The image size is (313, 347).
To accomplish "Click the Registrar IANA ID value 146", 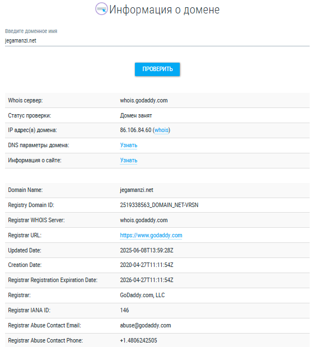I will (x=124, y=310).
